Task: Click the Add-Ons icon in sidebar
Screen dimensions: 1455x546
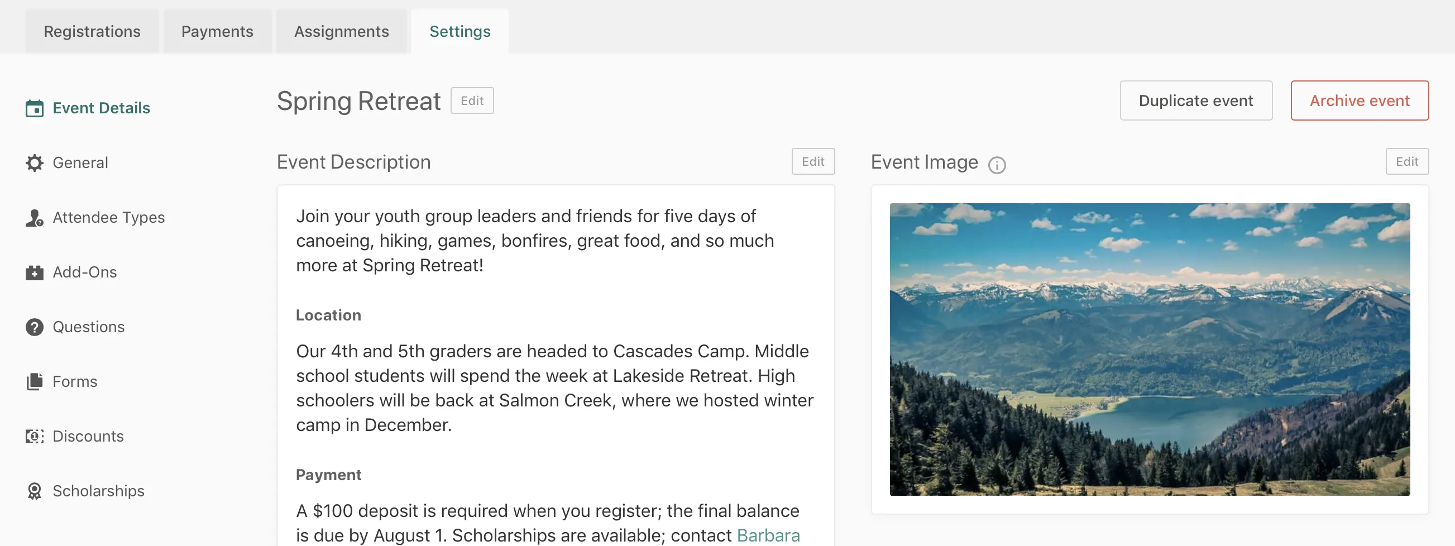Action: tap(35, 272)
